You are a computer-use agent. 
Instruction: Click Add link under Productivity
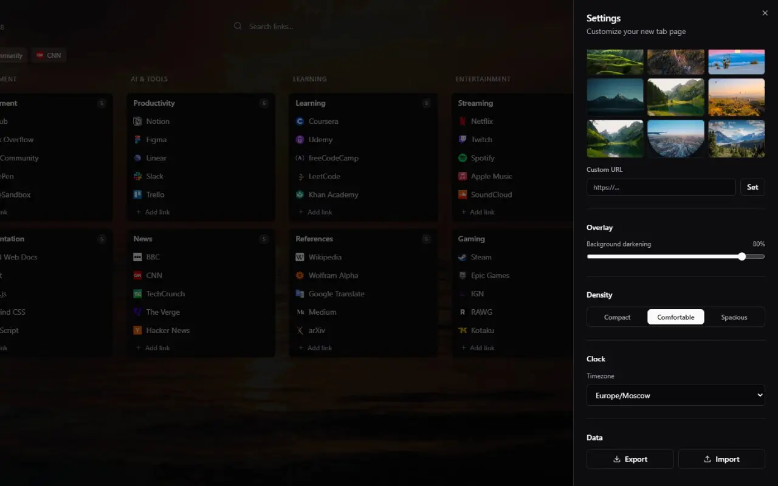[x=153, y=212]
